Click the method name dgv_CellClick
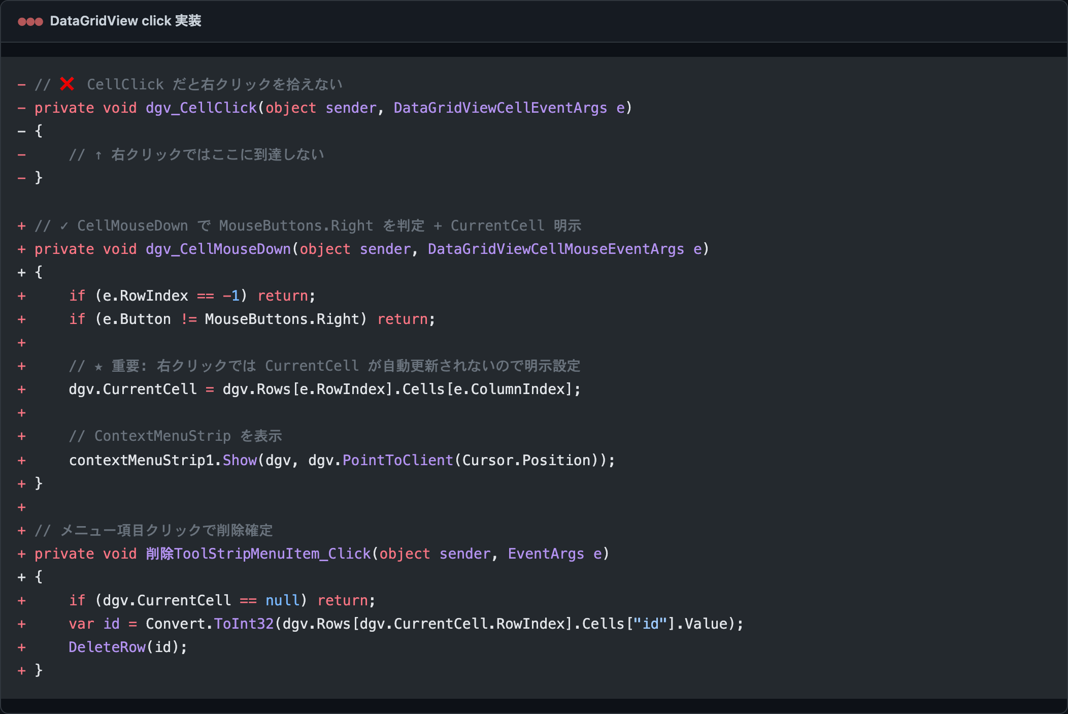This screenshot has width=1068, height=714. coord(202,108)
